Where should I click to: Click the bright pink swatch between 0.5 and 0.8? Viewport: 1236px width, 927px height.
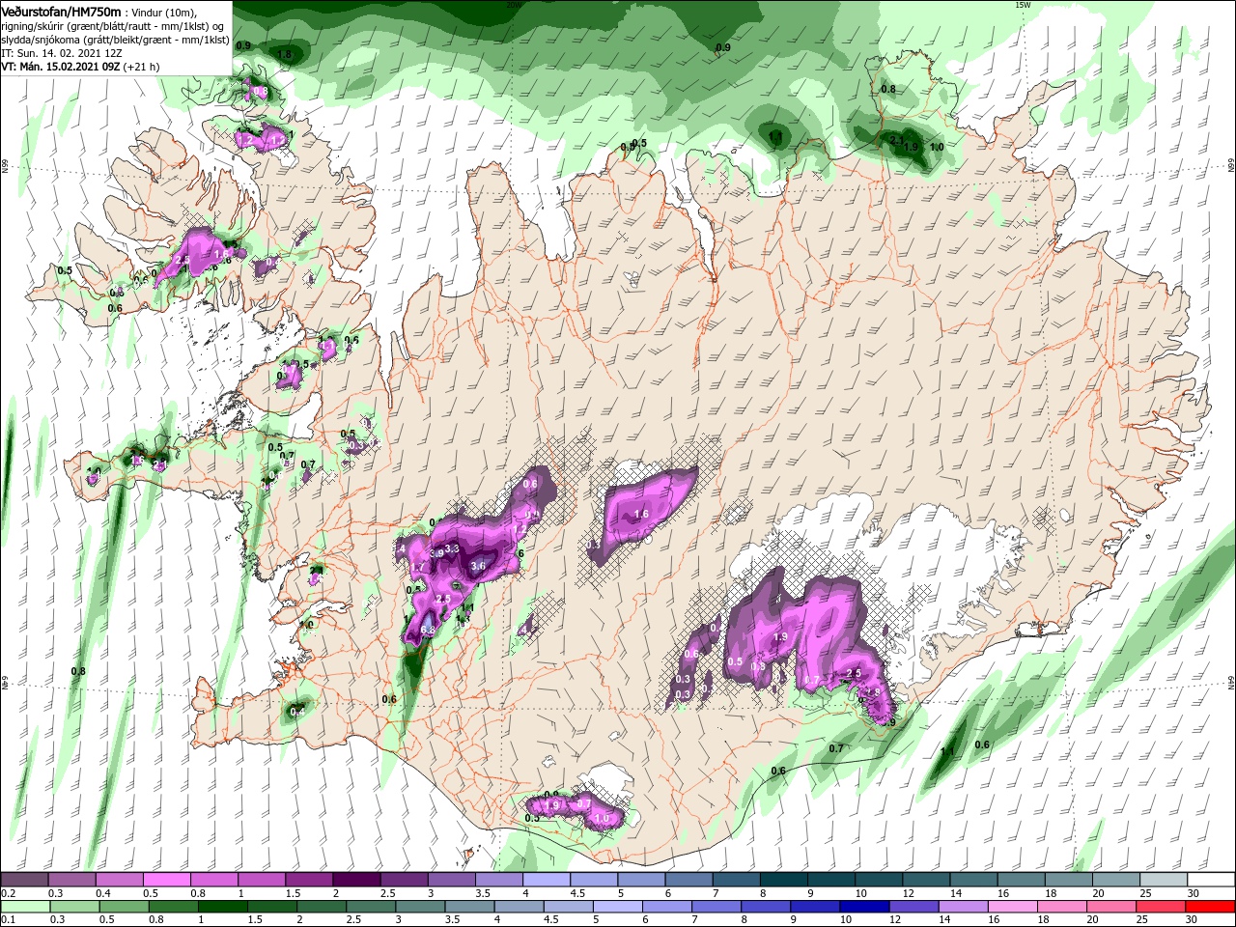pos(166,880)
